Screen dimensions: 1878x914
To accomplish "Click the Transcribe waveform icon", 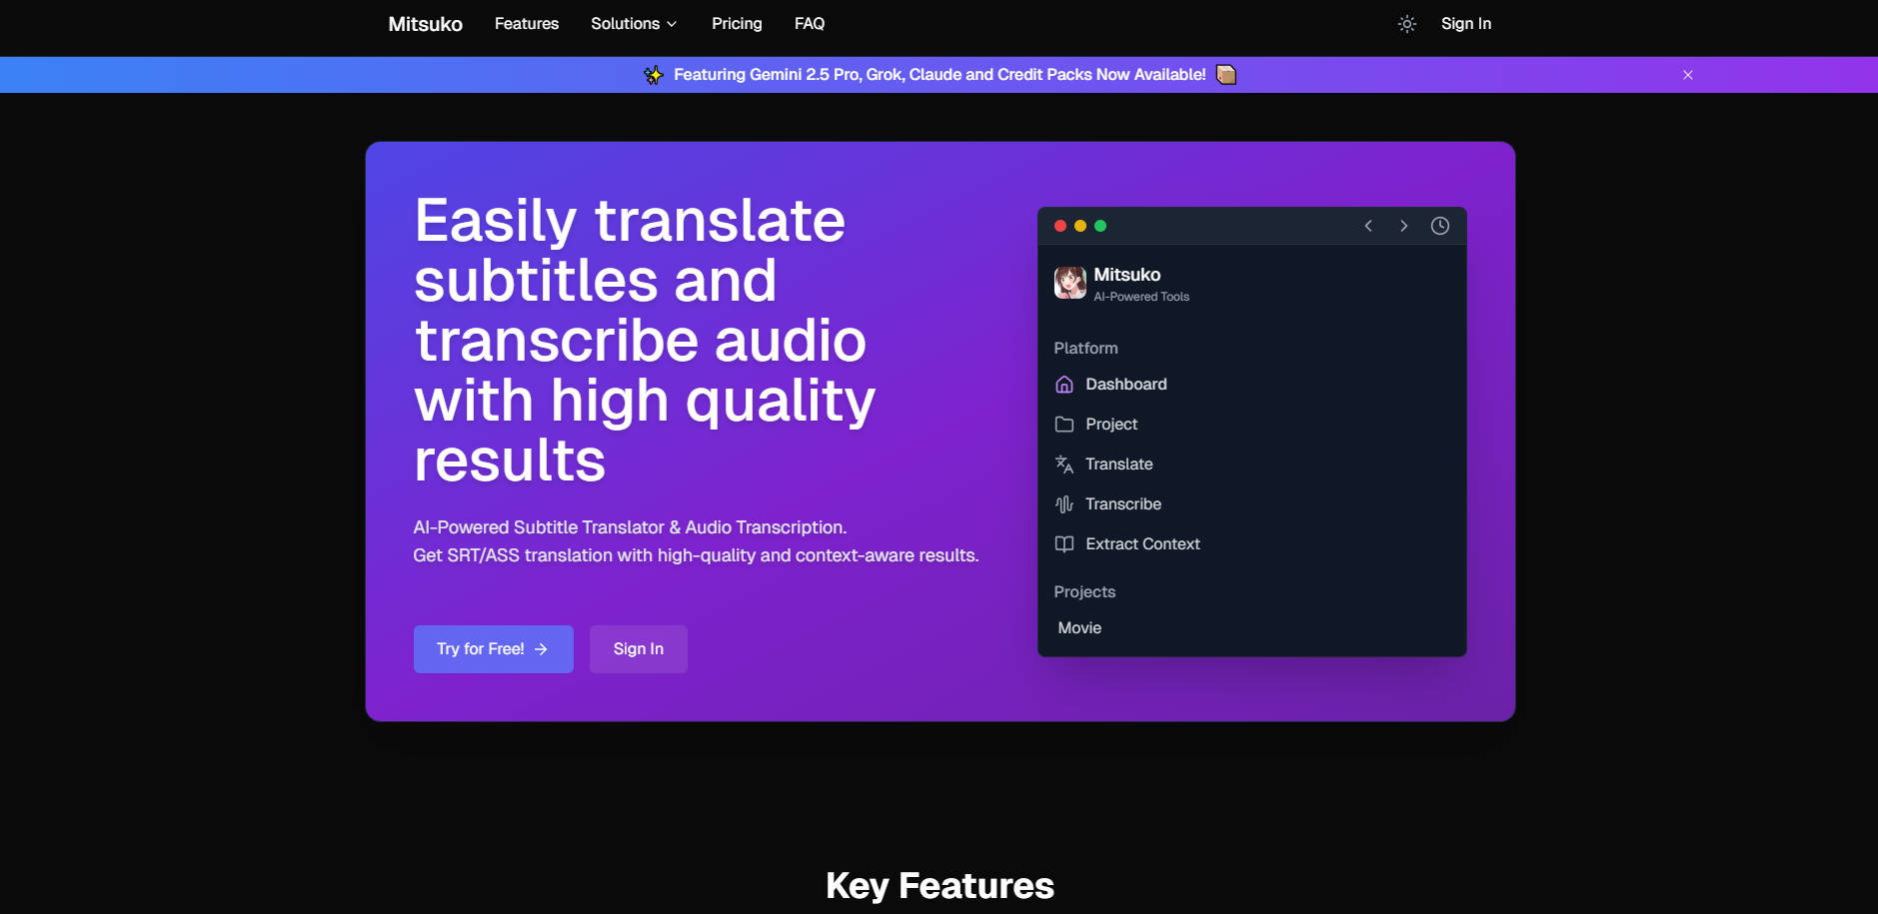I will pos(1064,504).
